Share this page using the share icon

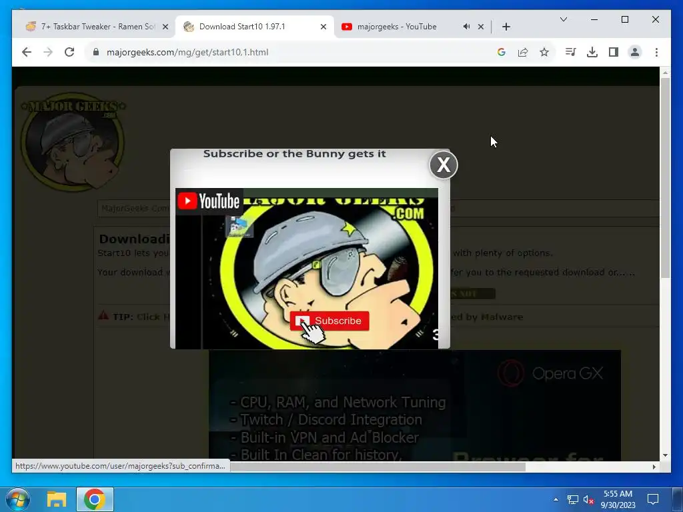point(523,52)
